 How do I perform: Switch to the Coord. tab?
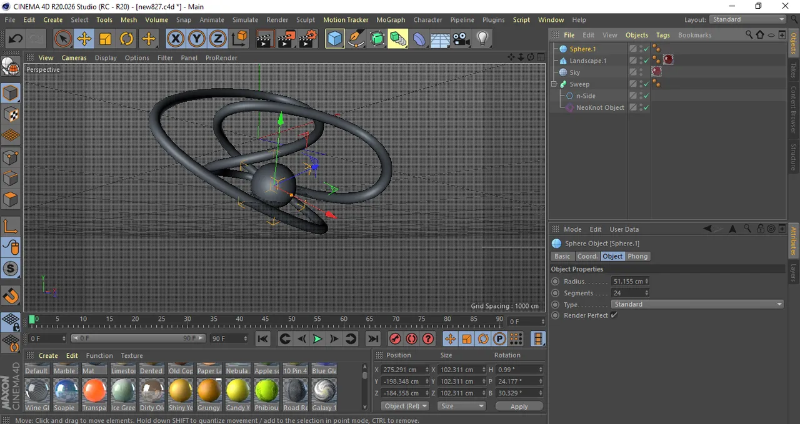point(587,256)
